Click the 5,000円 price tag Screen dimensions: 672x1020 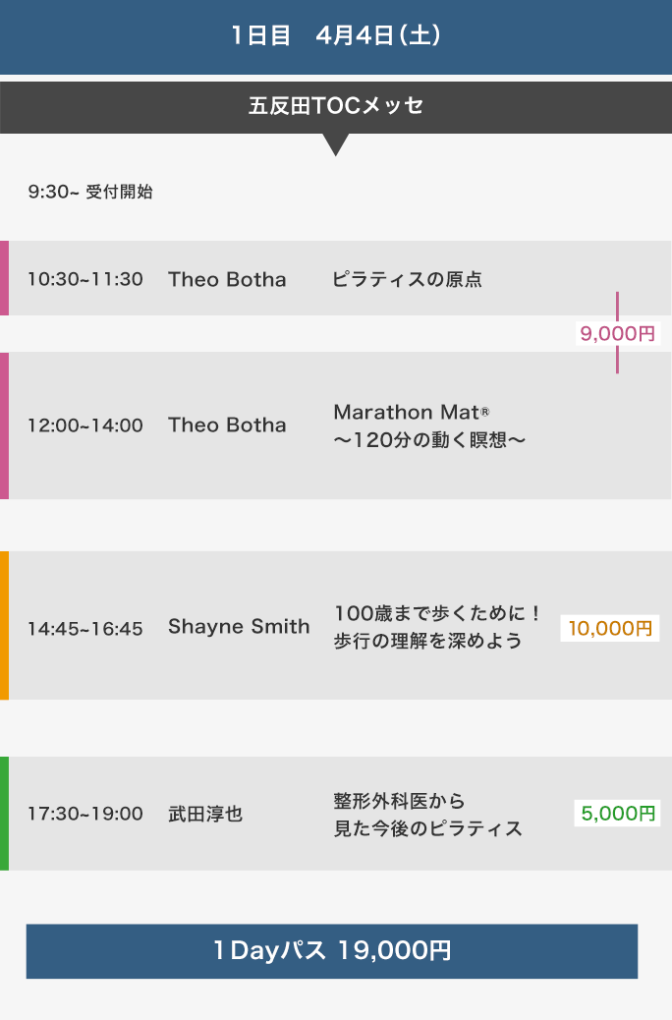pos(617,814)
